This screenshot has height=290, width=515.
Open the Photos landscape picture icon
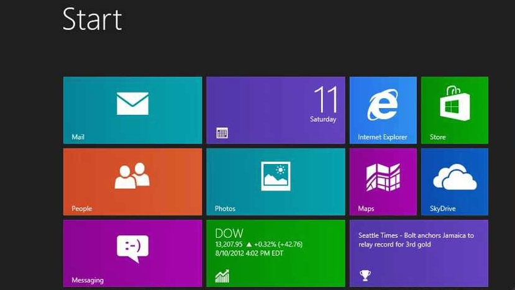pos(275,176)
